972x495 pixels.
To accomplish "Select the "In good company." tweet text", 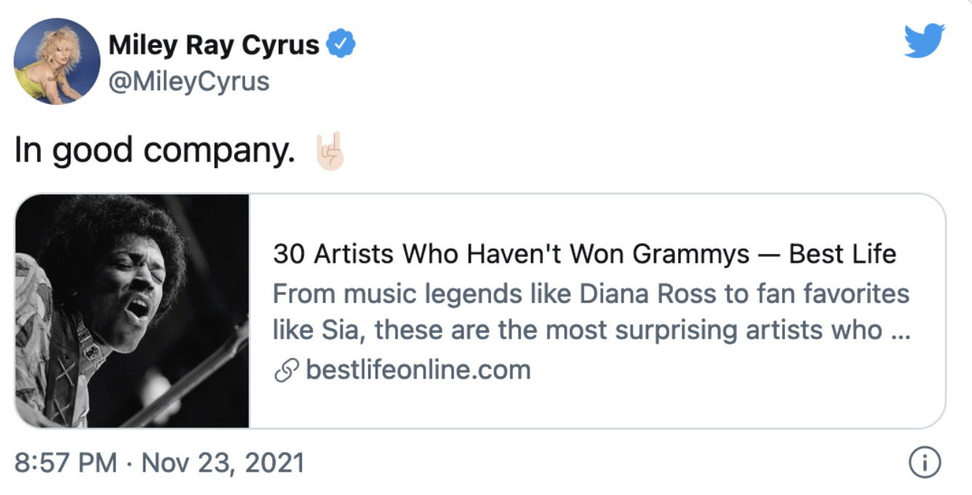I will 155,151.
